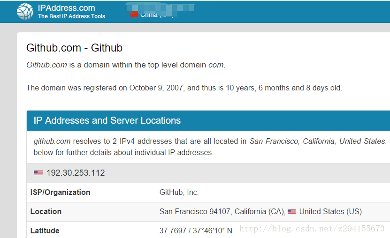Image resolution: width=390 pixels, height=238 pixels.
Task: Select the 'Github.com - Github' page heading
Action: pyautogui.click(x=74, y=48)
